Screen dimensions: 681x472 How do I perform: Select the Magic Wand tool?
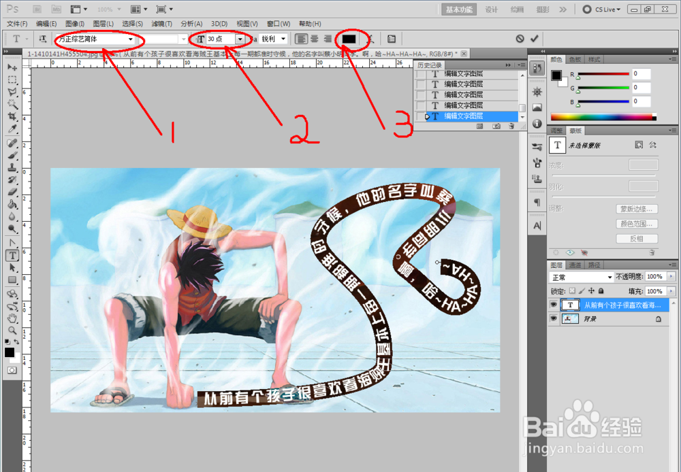(x=12, y=104)
